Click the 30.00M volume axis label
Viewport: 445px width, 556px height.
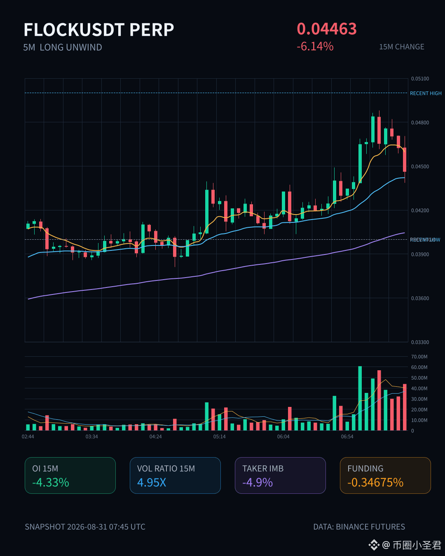pos(419,399)
